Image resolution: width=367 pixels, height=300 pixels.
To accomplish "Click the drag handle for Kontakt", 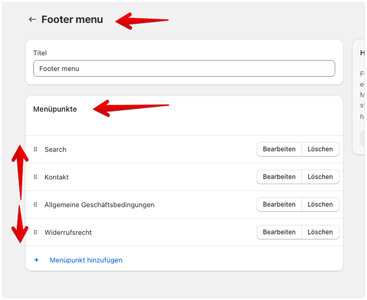I will [x=35, y=177].
